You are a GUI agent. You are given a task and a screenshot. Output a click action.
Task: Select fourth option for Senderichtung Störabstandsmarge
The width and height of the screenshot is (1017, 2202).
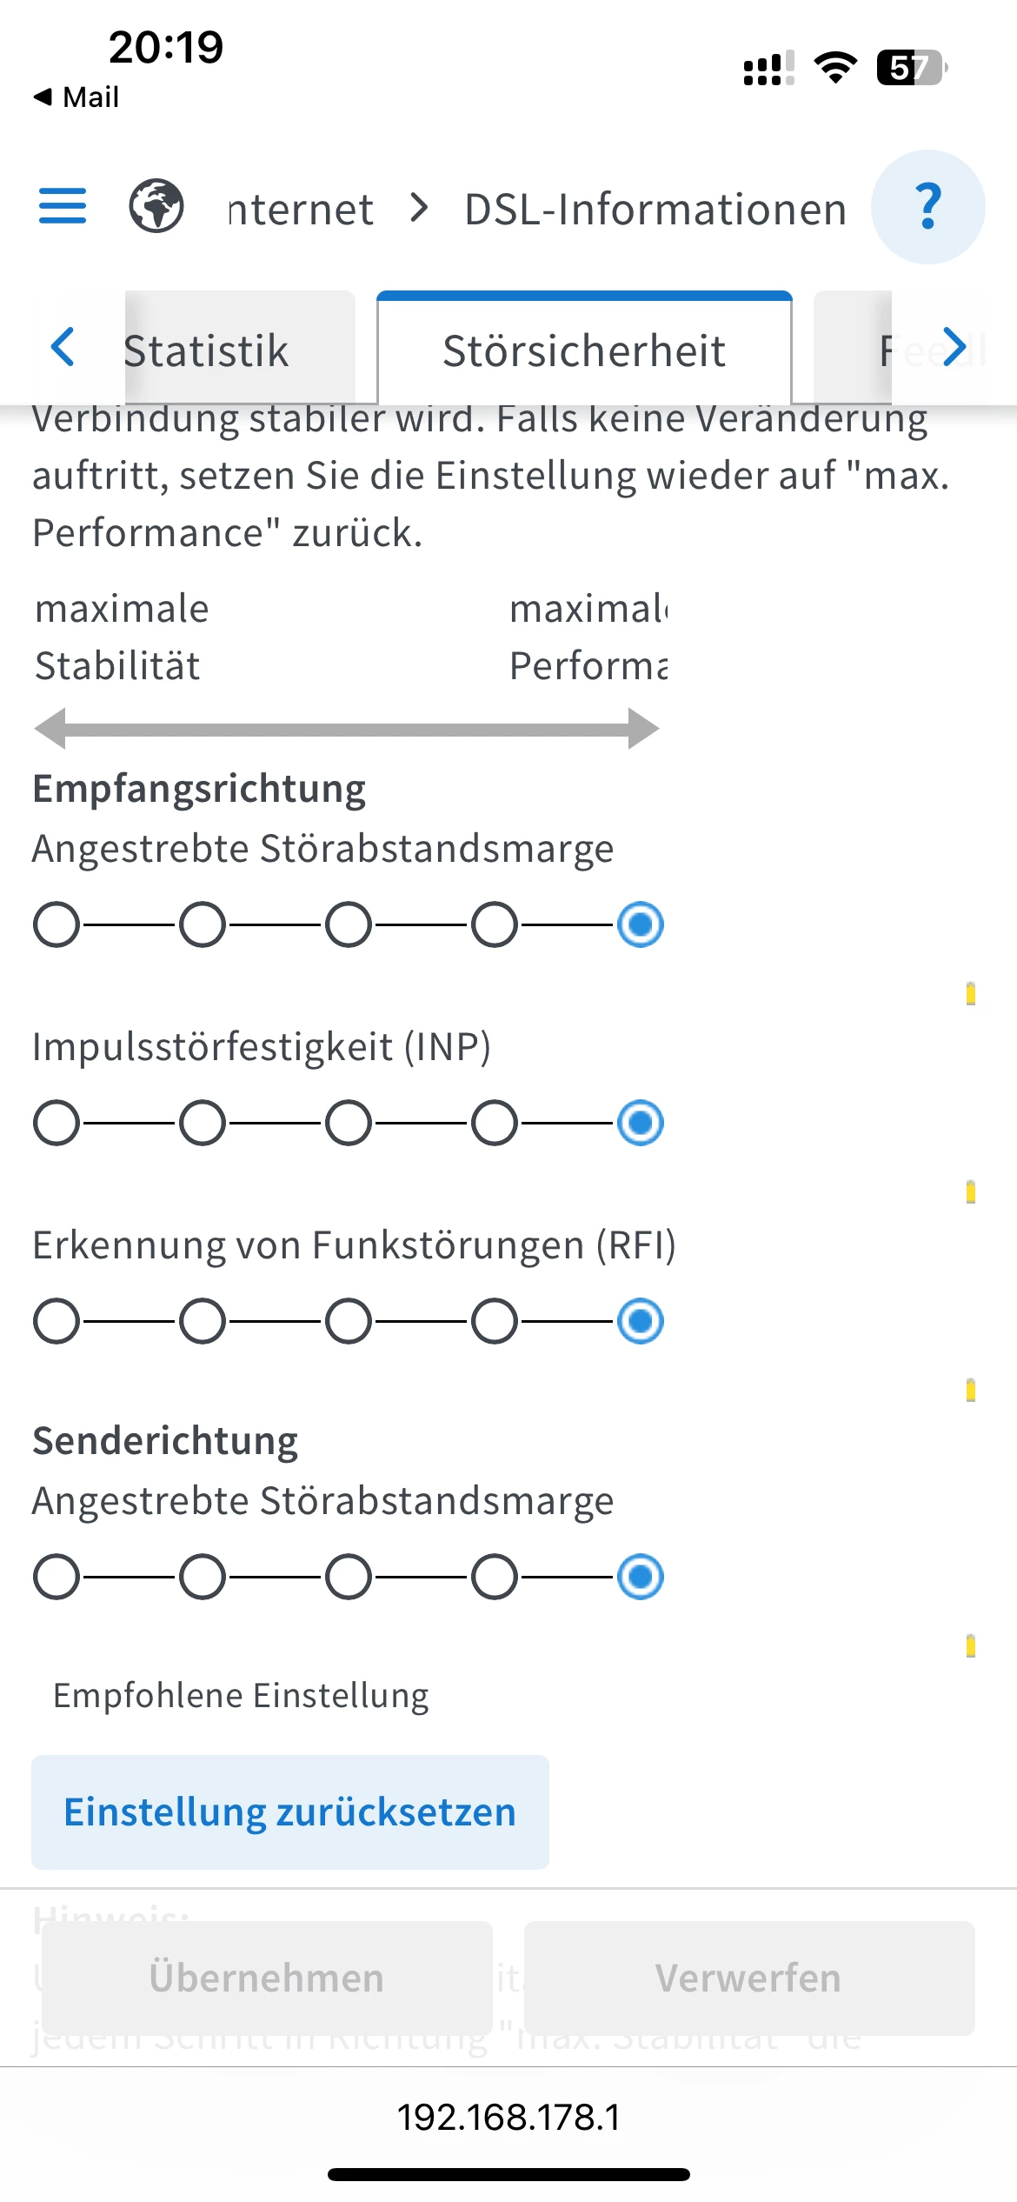point(495,1576)
